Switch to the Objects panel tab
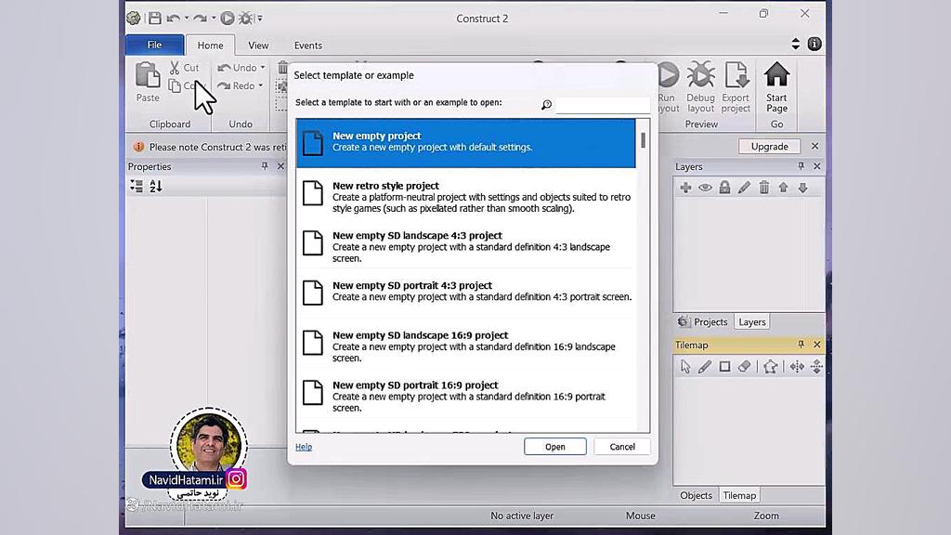Image resolution: width=951 pixels, height=535 pixels. (x=696, y=495)
